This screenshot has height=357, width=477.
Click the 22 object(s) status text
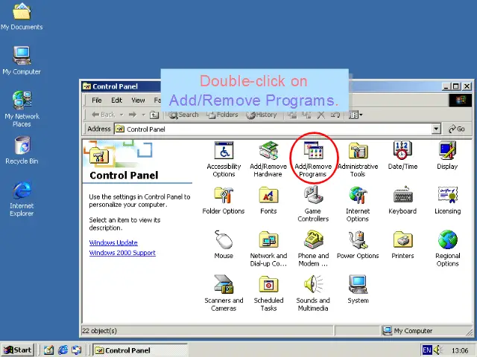click(99, 330)
